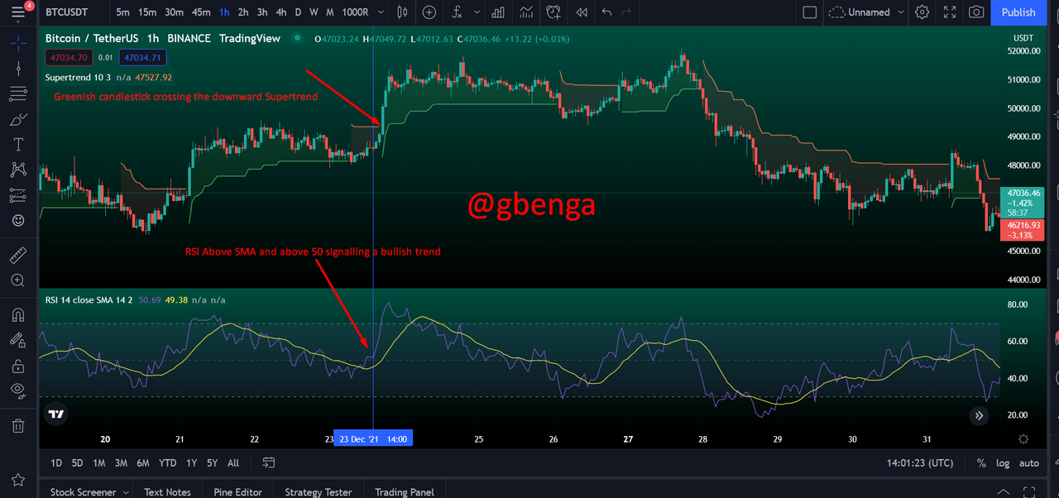
Task: Expand the Stock Screener dropdown arrow
Action: coord(126,491)
